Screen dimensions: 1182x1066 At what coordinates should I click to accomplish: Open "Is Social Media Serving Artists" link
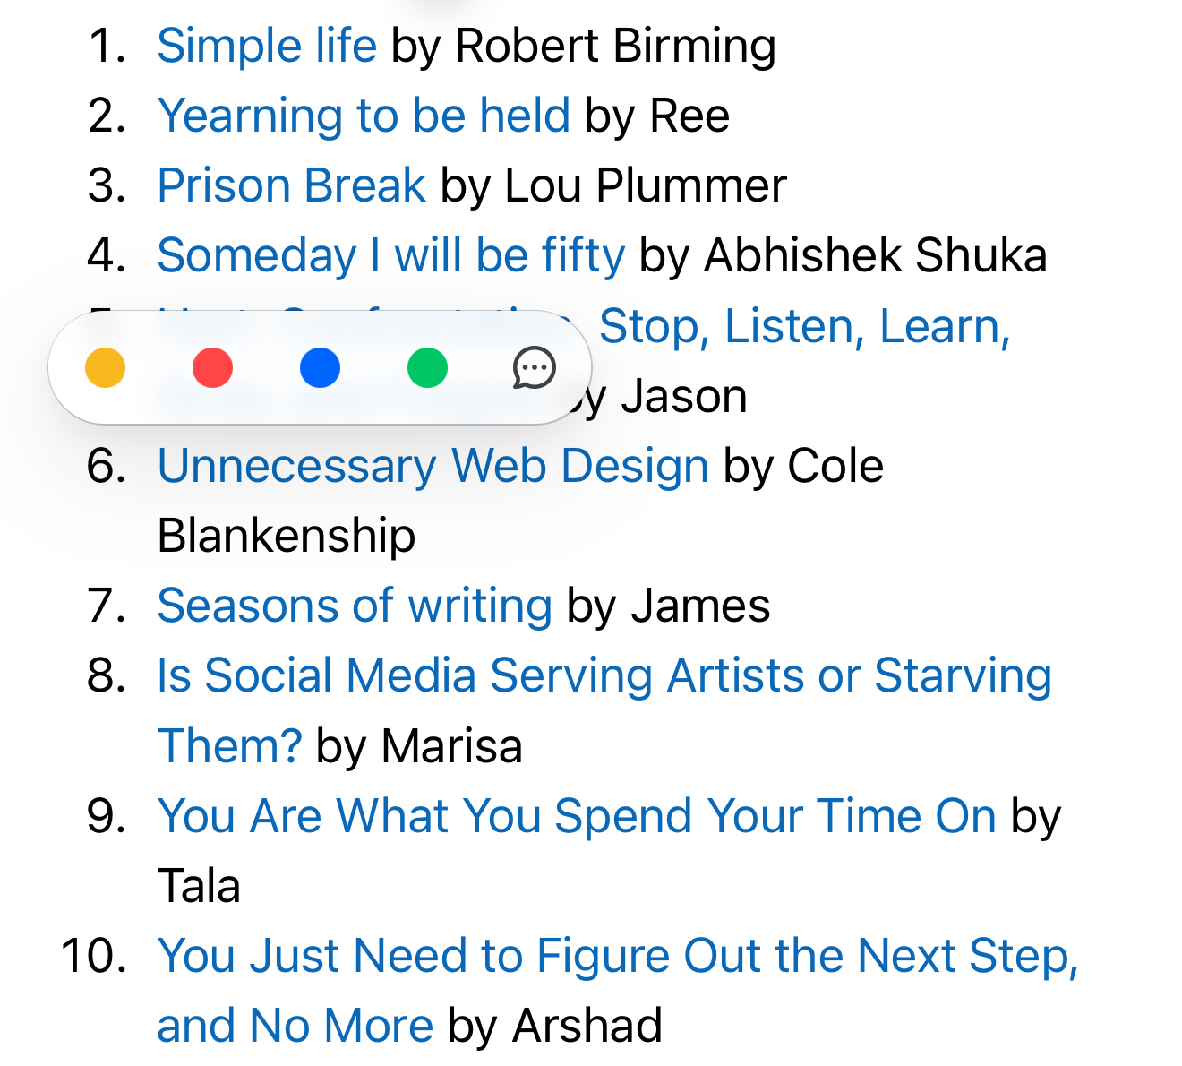(604, 675)
